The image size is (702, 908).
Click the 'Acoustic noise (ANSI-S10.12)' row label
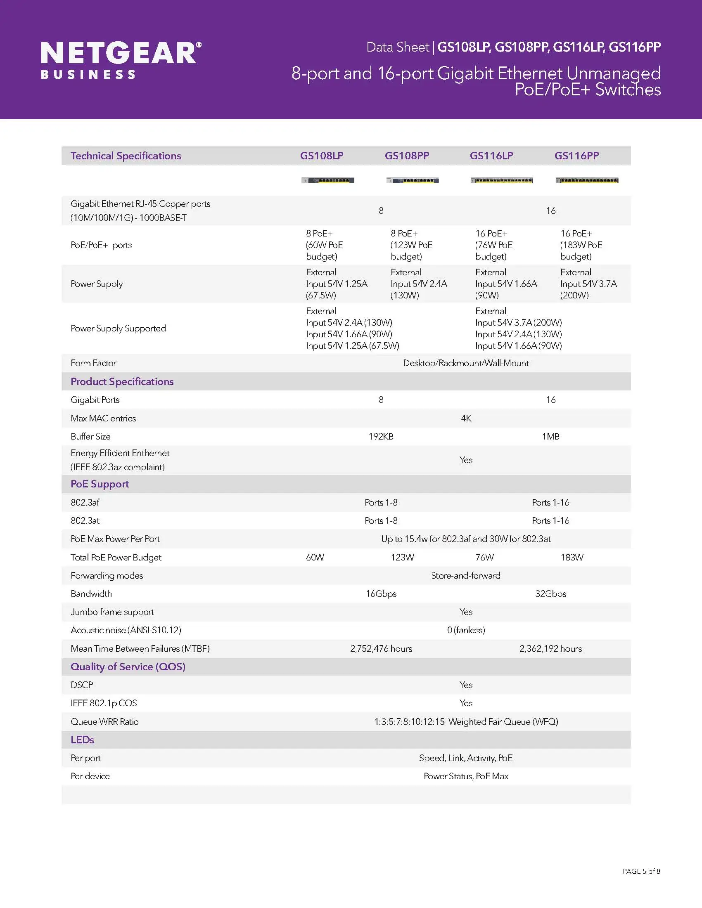click(126, 630)
